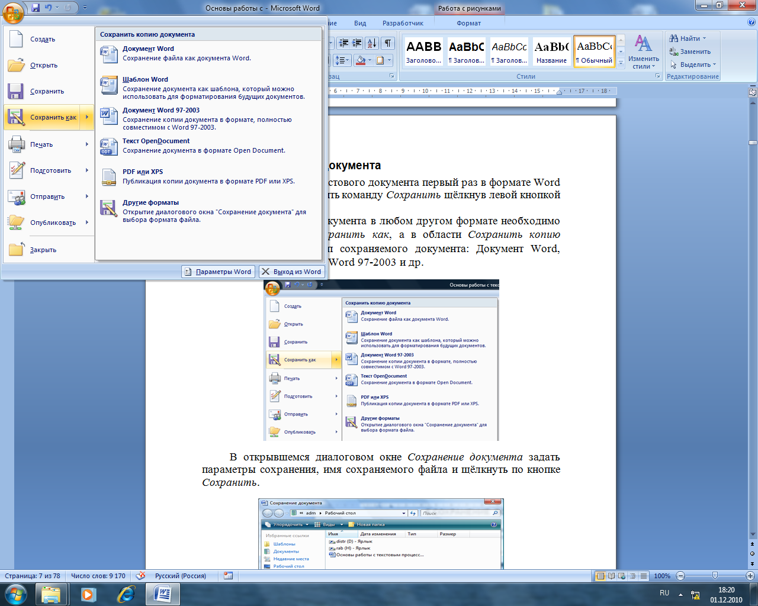Image resolution: width=758 pixels, height=606 pixels.
Task: Switch to the Разработчик ribbon tab
Action: (403, 23)
